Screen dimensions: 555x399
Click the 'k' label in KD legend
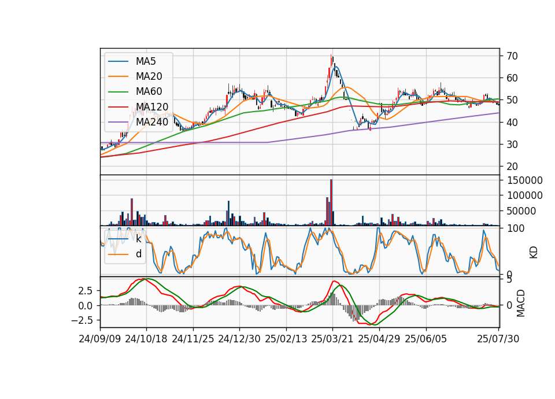coord(138,239)
